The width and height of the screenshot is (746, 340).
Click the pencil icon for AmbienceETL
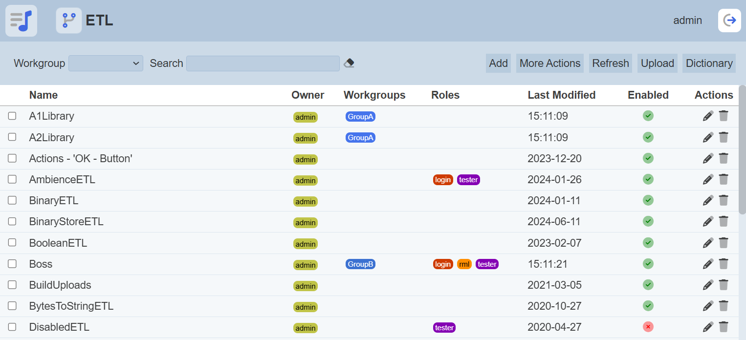click(708, 179)
